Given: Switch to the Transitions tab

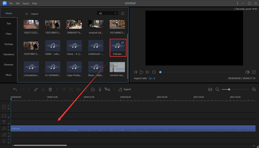Looking at the screenshot, I should (x=9, y=55).
